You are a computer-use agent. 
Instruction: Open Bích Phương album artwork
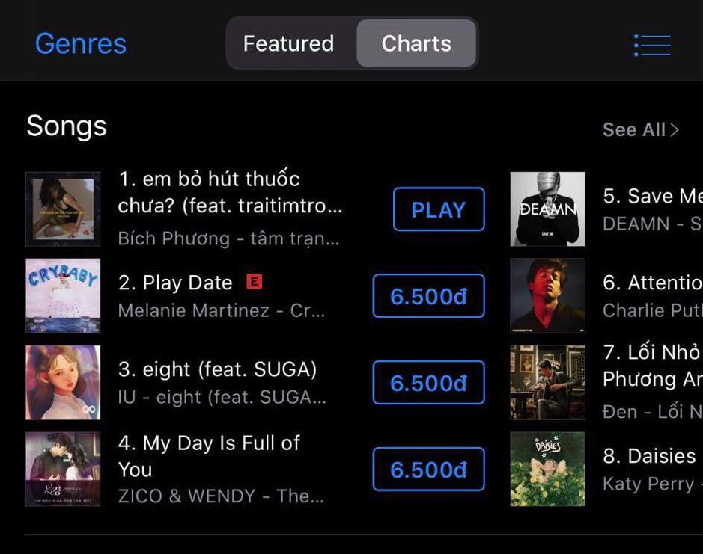tap(63, 209)
